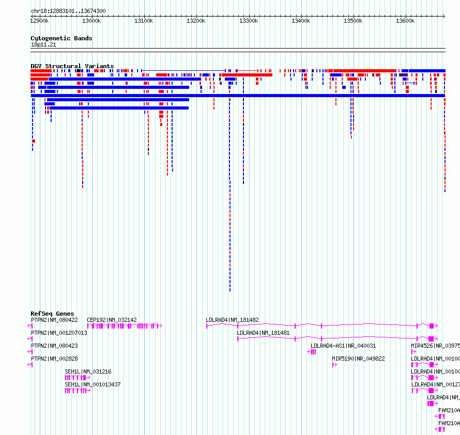The height and width of the screenshot is (435, 460).
Task: Click the 18p11.21 band label
Action: point(43,44)
